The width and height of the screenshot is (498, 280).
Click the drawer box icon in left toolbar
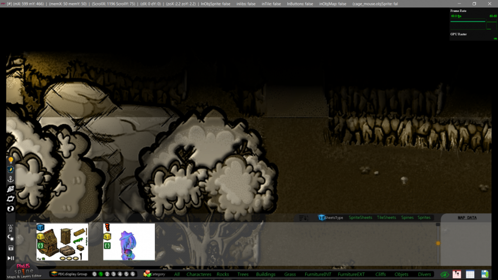tap(10, 248)
